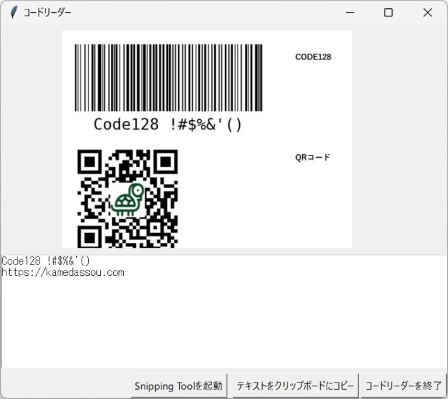Screen dimensions: 448x399
Task: Click the blank gray area left of the barcode image
Action: (x=32, y=140)
